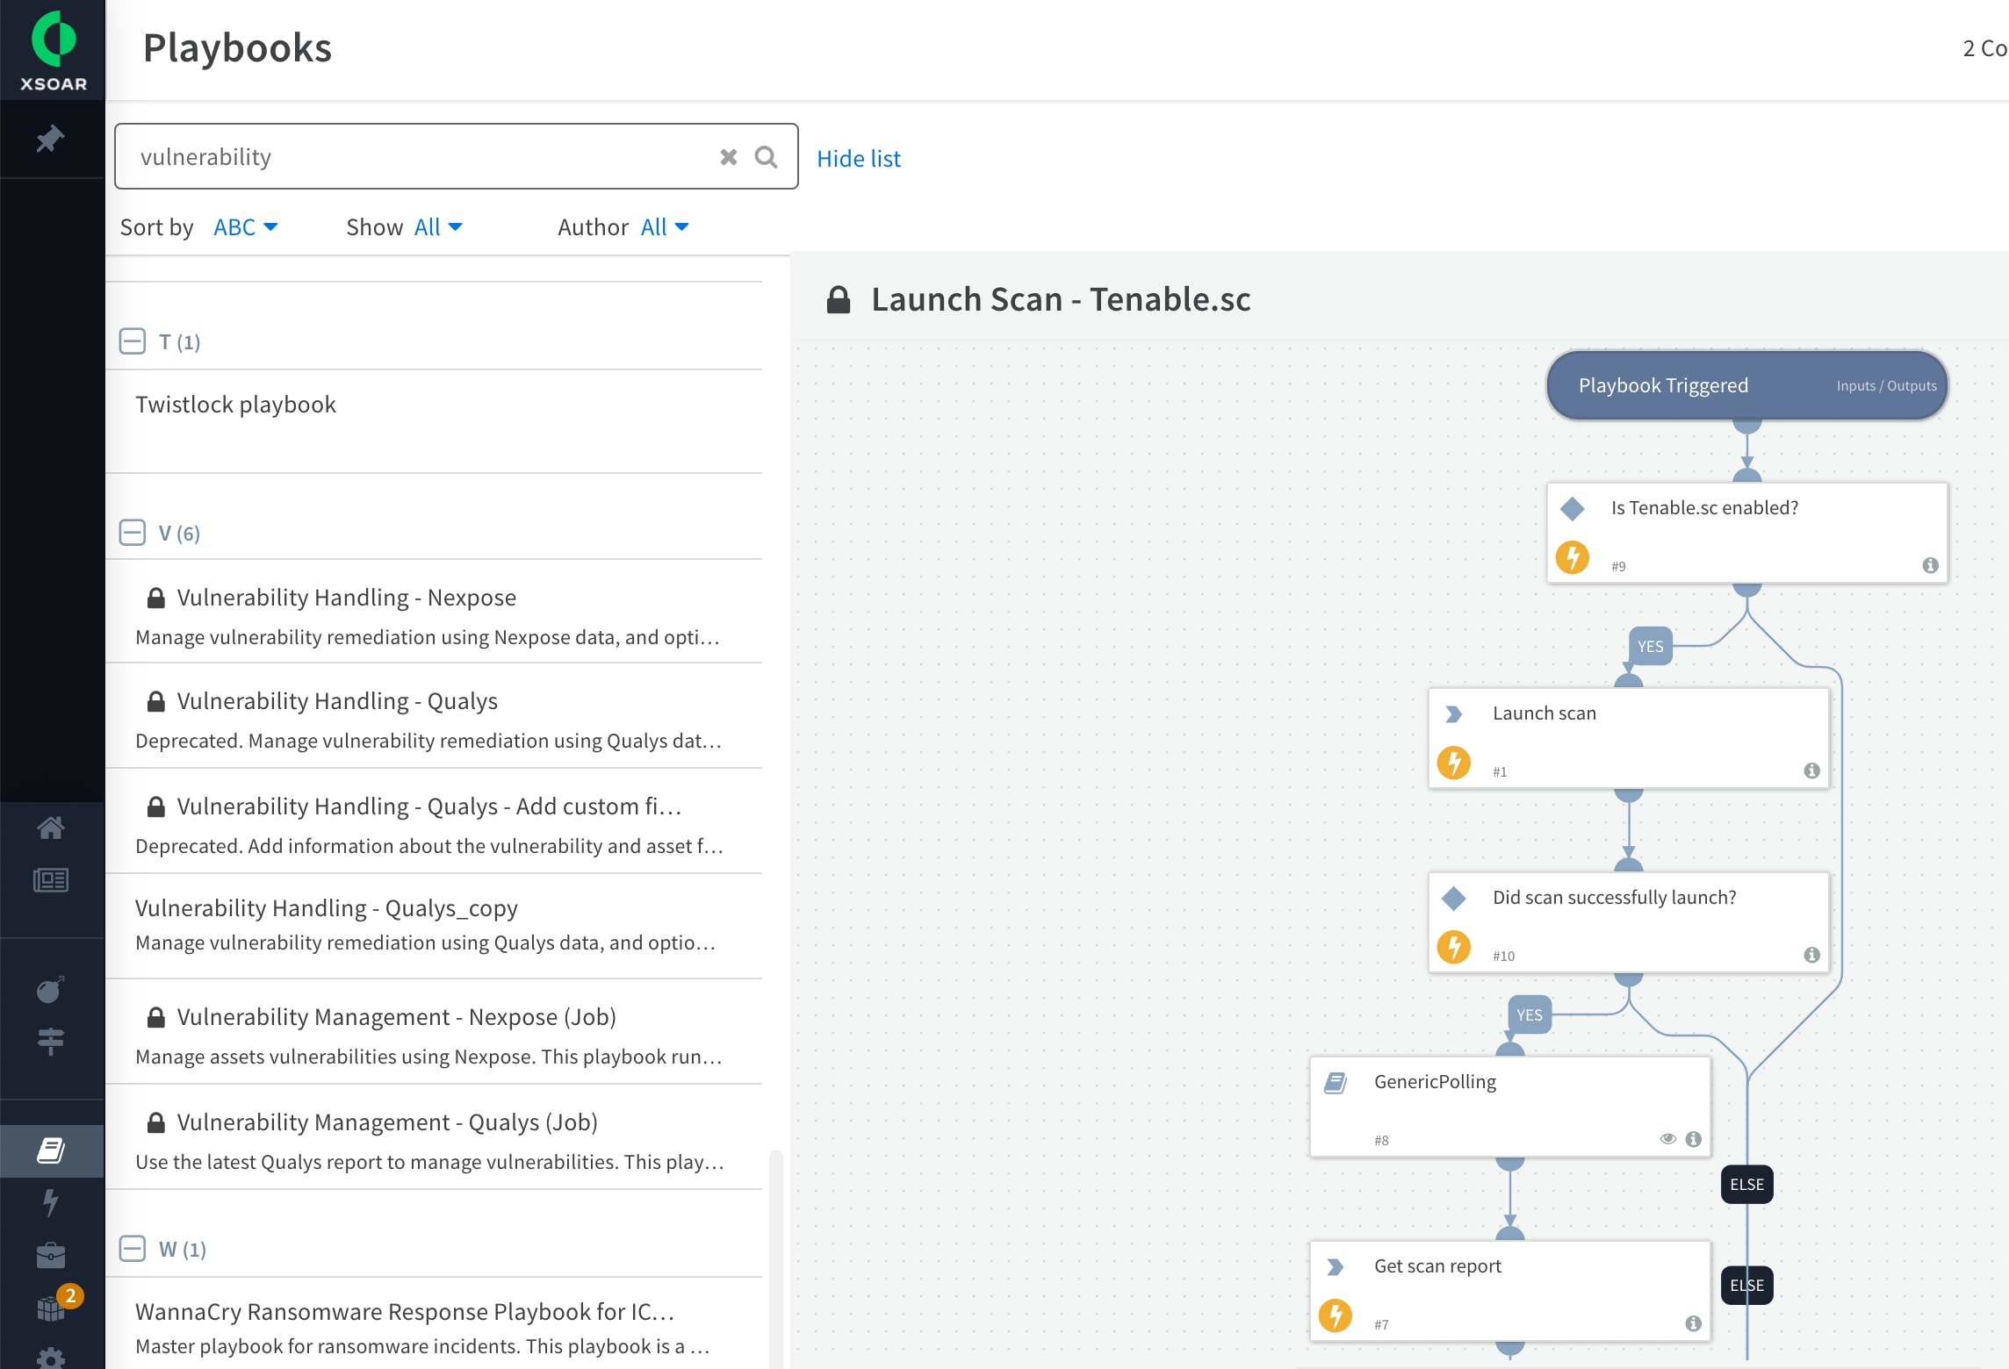Select Did scan successfully launch? task title

click(1614, 898)
